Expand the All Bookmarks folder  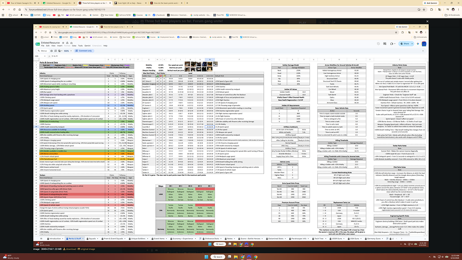(452, 15)
